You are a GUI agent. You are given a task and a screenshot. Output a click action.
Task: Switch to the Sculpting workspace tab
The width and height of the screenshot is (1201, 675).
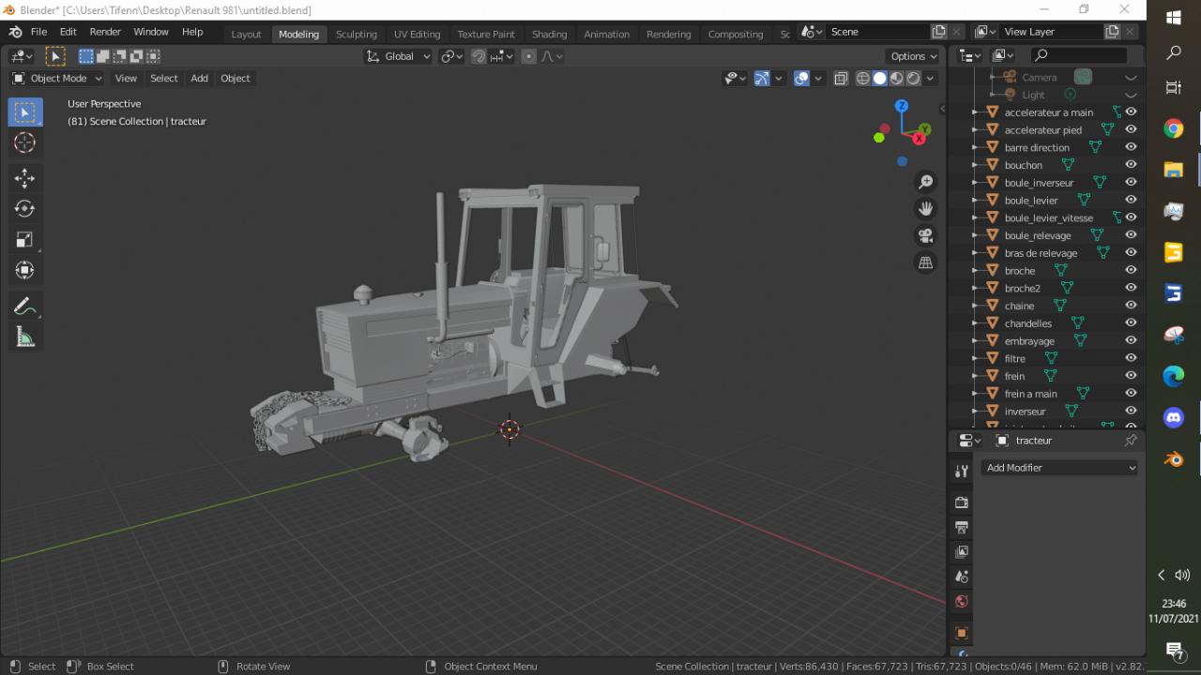[x=357, y=34]
